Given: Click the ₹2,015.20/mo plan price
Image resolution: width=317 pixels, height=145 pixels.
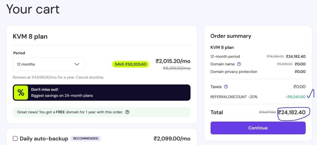Looking at the screenshot, I should coord(173,61).
